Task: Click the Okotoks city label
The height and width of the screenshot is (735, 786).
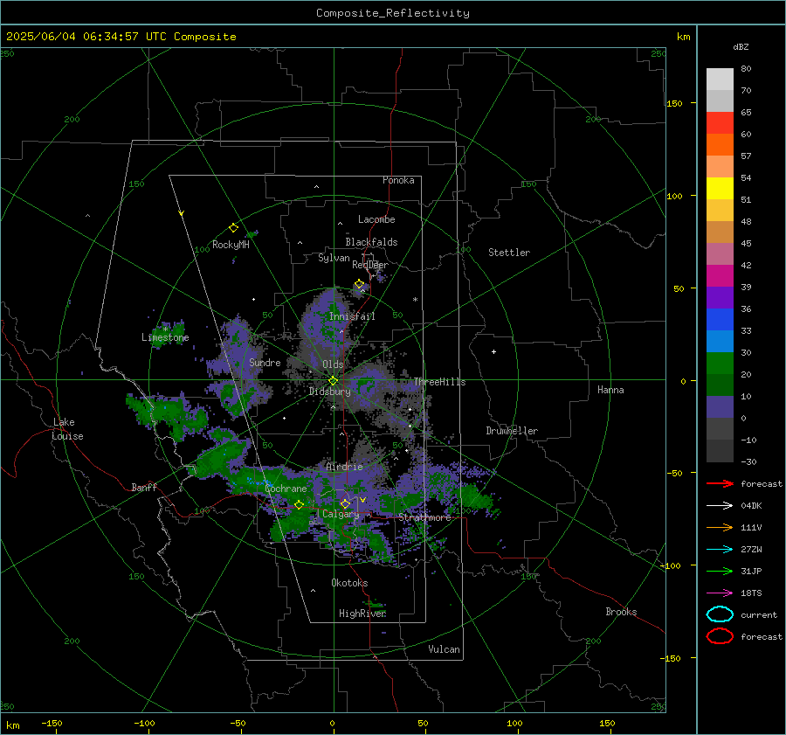Action: click(349, 583)
